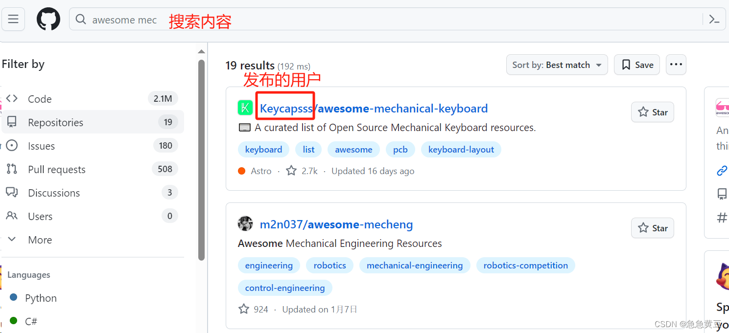Click the Code brackets icon
Viewport: 729px width, 333px height.
(x=12, y=99)
